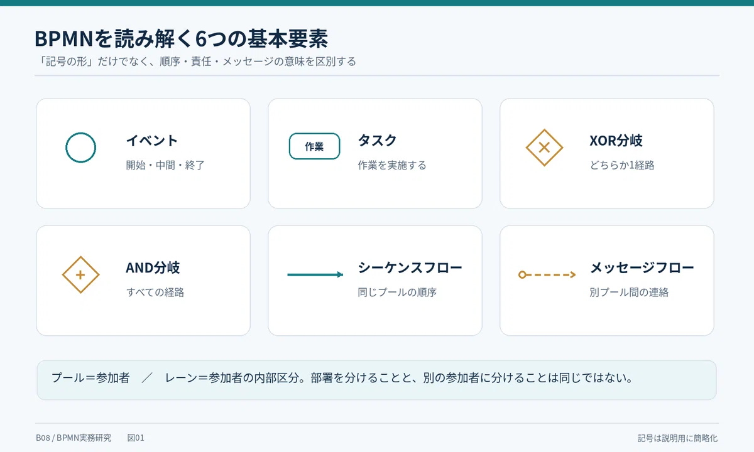Select the dashed message flow arrow
754x452 pixels.
pyautogui.click(x=547, y=274)
